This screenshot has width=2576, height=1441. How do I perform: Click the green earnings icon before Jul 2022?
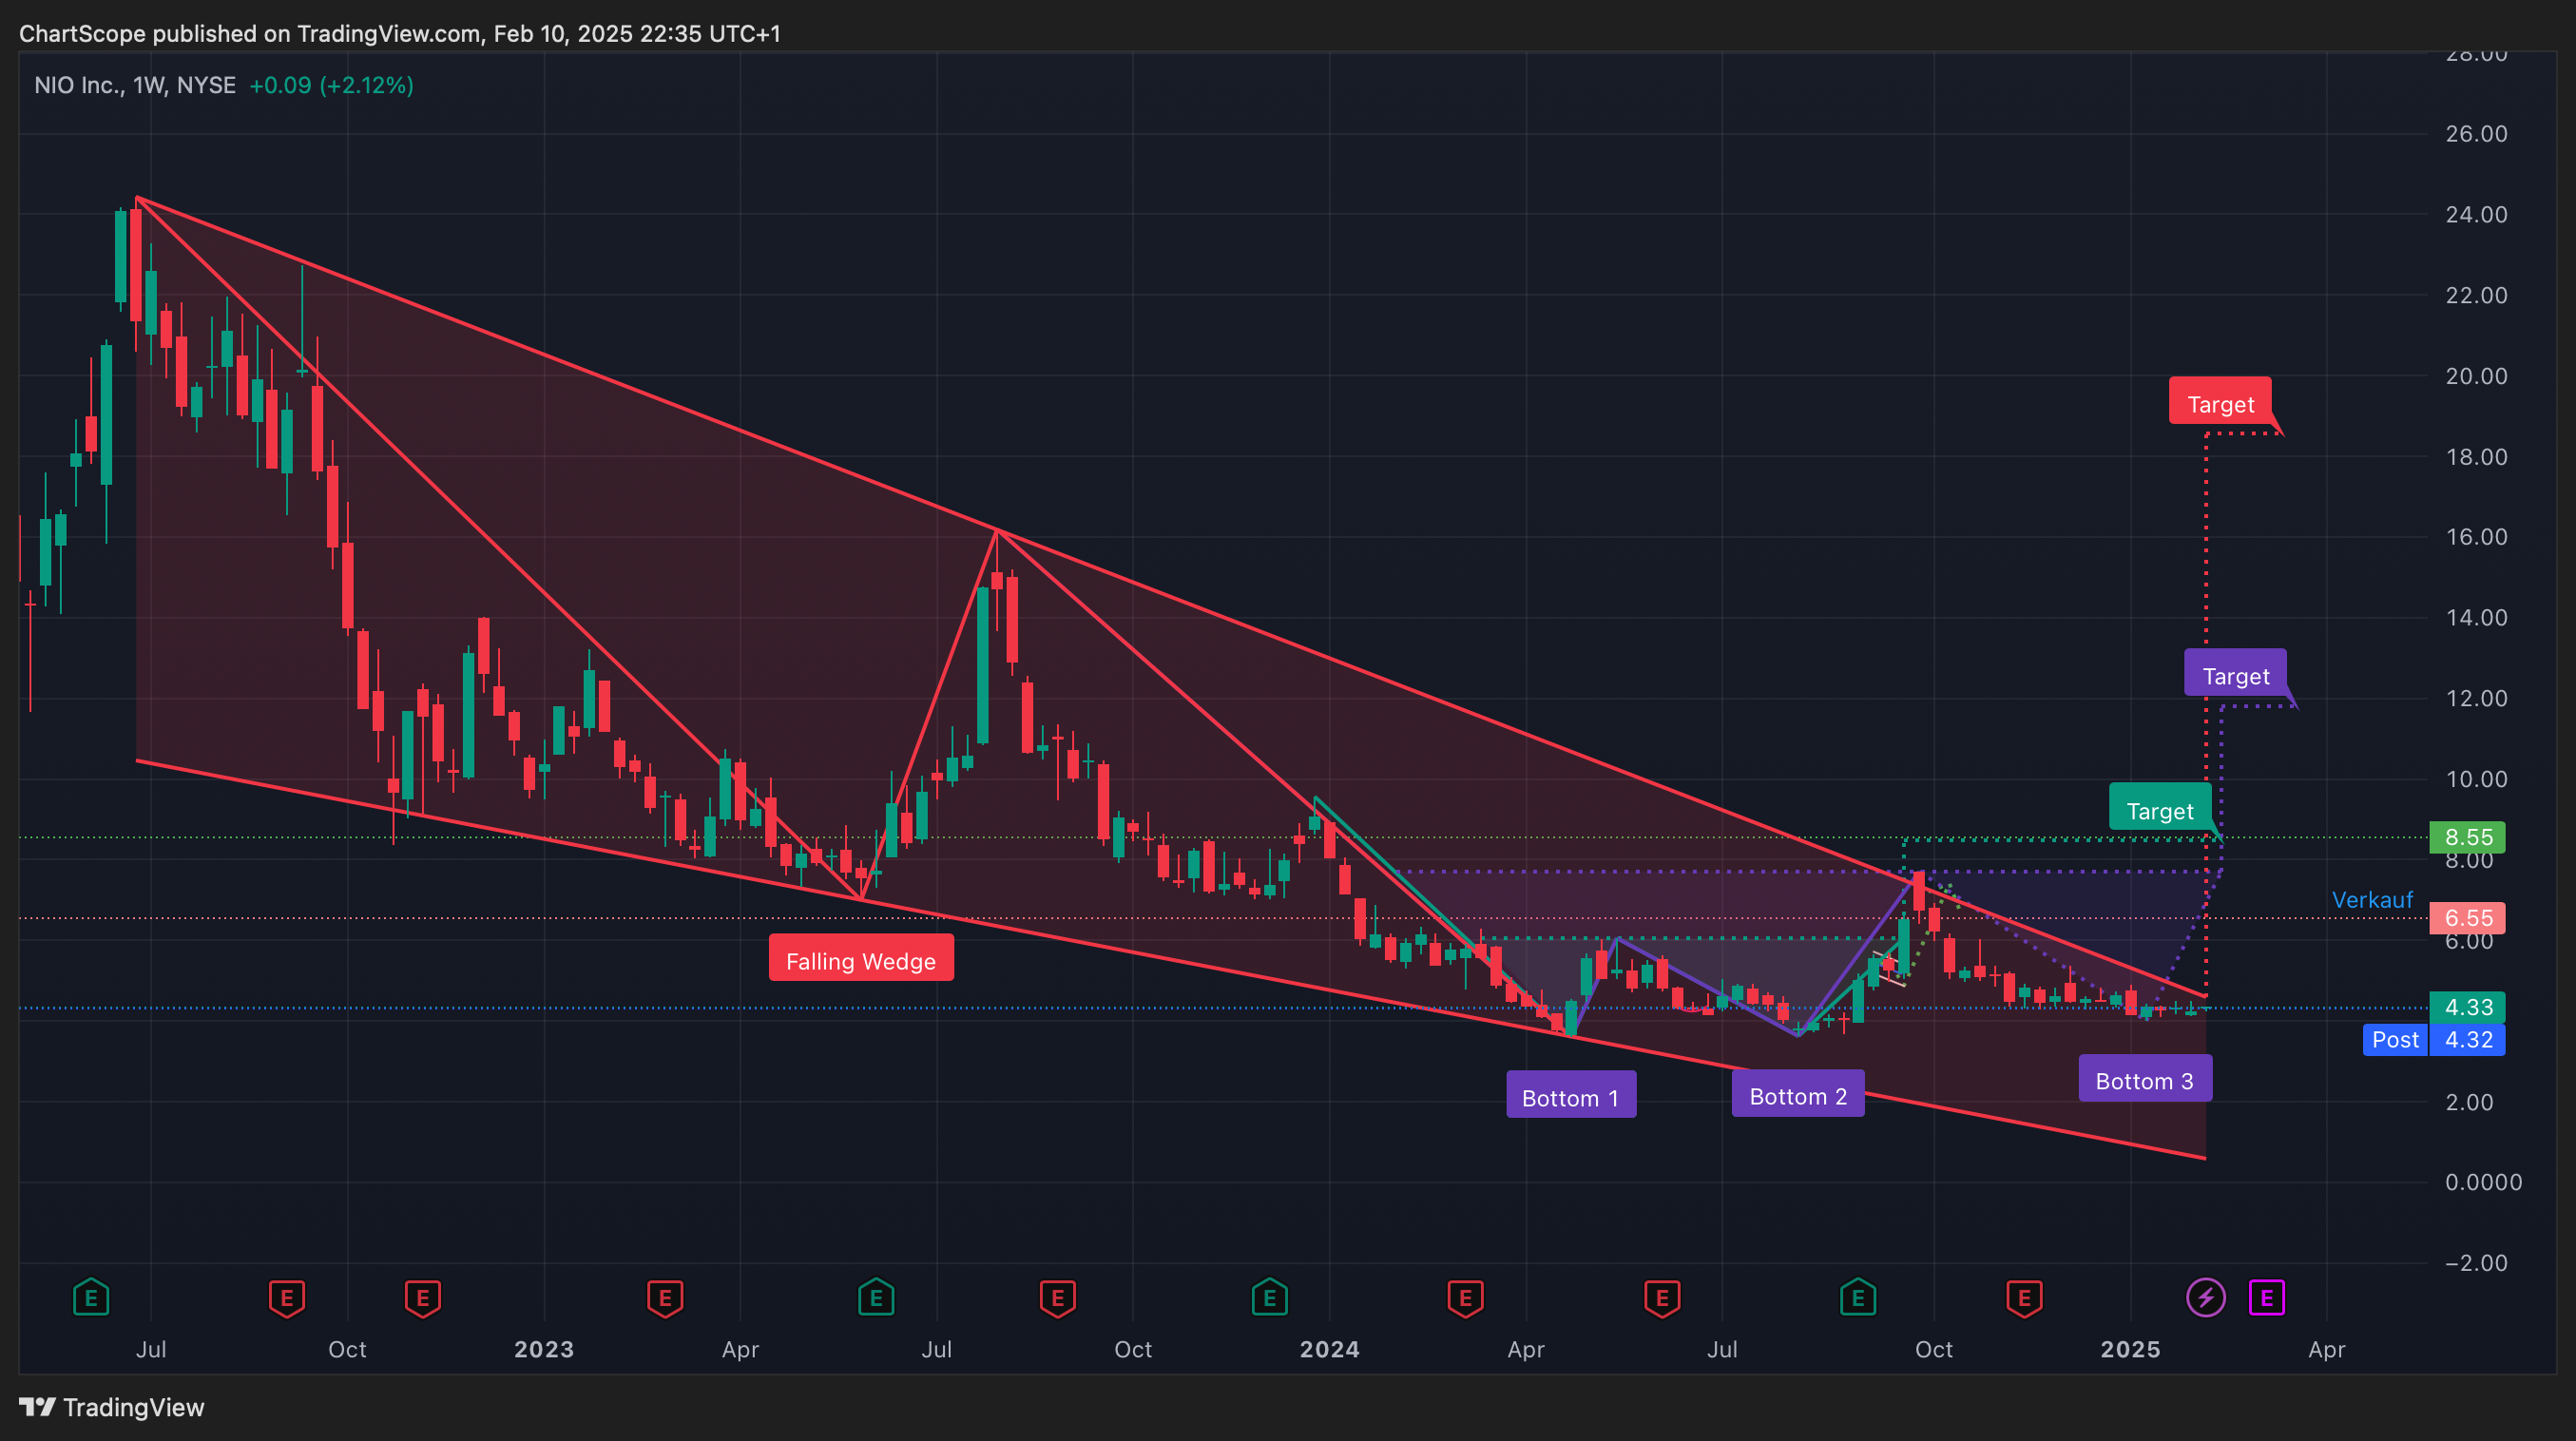(91, 1298)
